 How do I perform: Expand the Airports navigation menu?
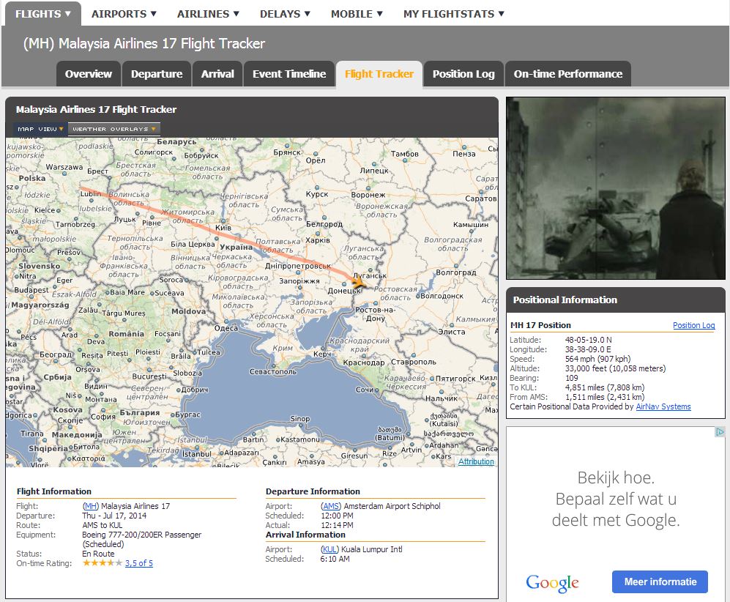tap(124, 13)
